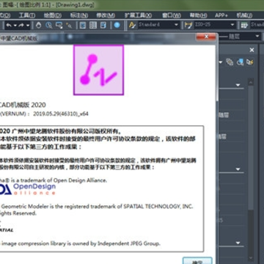
Task: Click the Undo arrow icon
Action: [x=9, y=25]
